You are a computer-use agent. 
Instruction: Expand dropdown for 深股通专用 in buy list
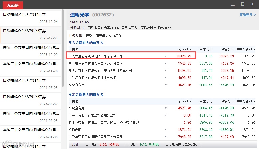tap(165, 85)
